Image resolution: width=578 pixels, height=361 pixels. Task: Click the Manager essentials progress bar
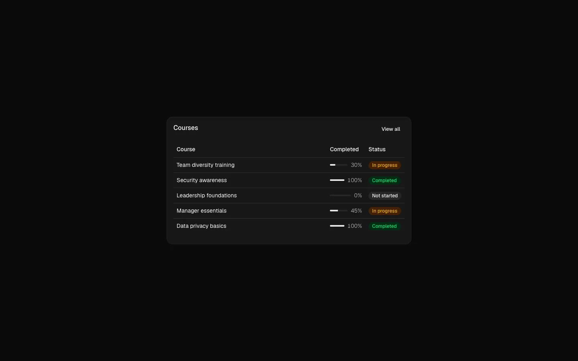tap(339, 211)
